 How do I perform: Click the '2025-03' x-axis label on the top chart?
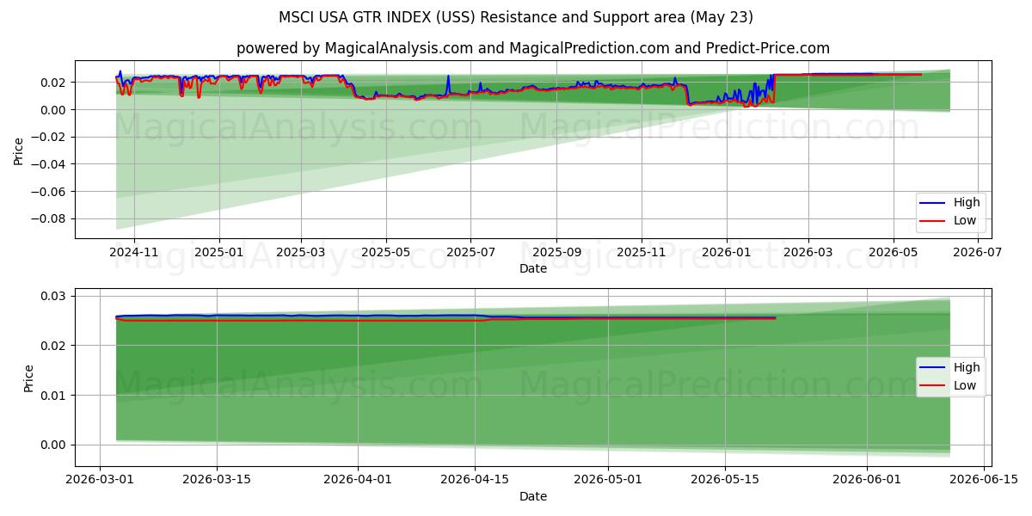(x=301, y=254)
